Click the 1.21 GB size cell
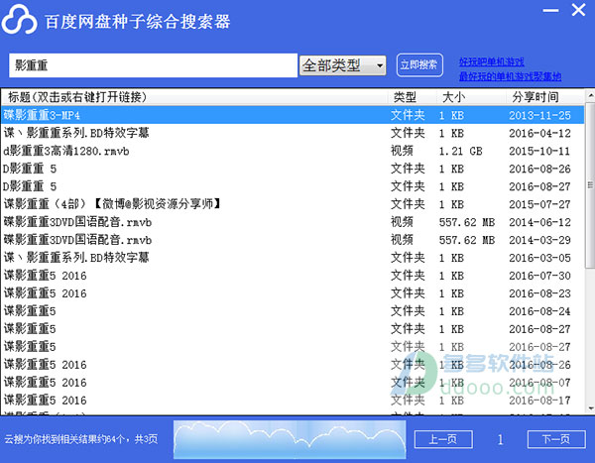The image size is (595, 463). tap(461, 151)
